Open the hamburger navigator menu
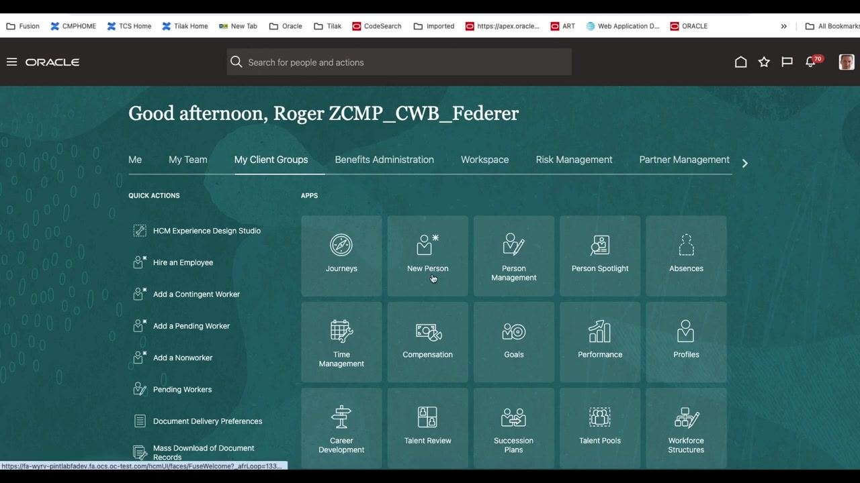 11,62
